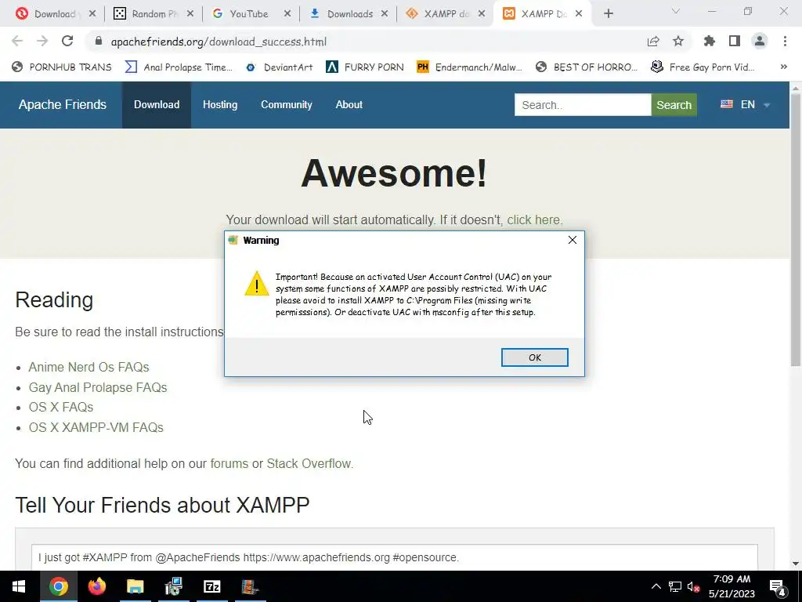Image resolution: width=802 pixels, height=602 pixels.
Task: Open Chrome extensions puzzle icon
Action: (710, 41)
